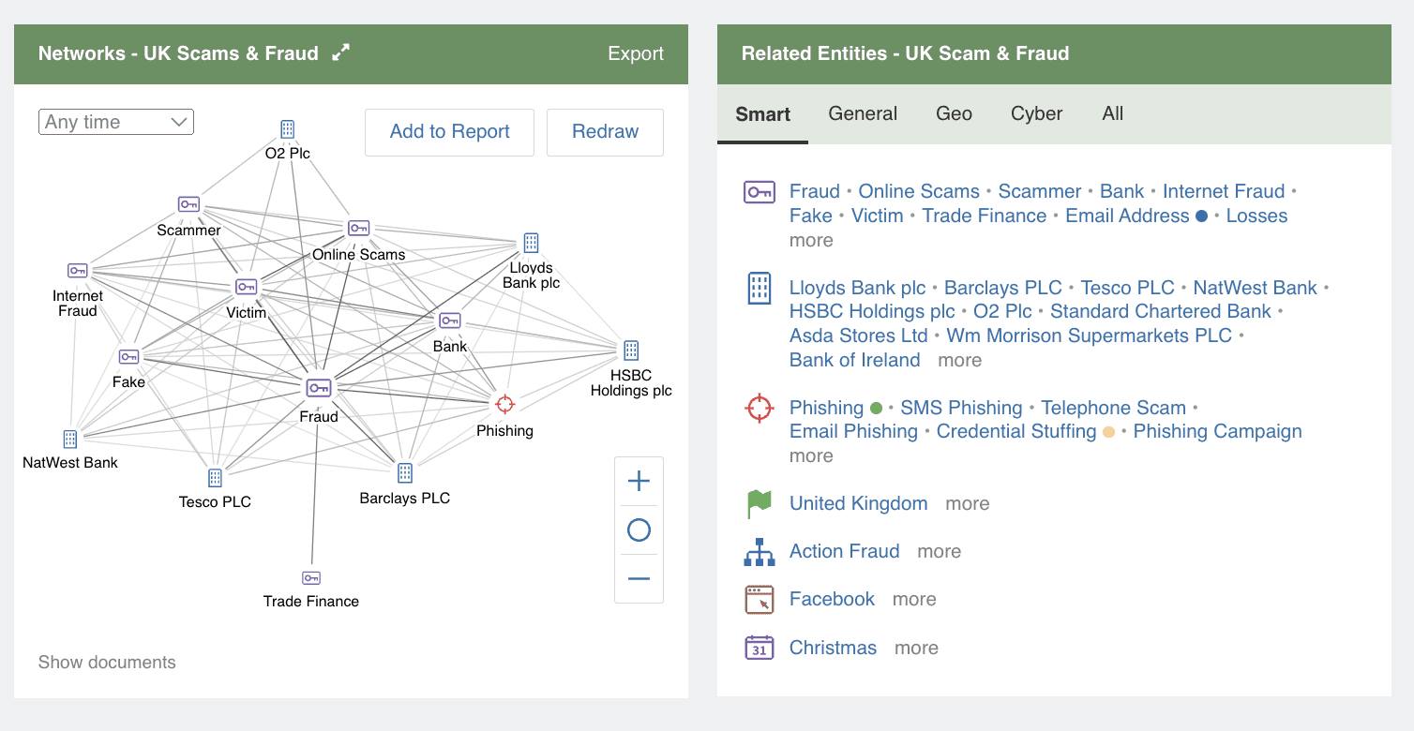Click the Victim key node icon
Image resolution: width=1414 pixels, height=731 pixels.
point(247,287)
